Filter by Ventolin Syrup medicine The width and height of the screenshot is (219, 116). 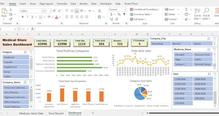(203, 64)
